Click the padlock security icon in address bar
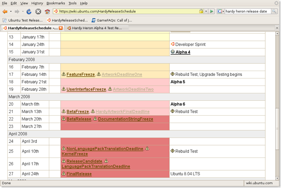The width and height of the screenshot is (281, 188). pos(201,11)
